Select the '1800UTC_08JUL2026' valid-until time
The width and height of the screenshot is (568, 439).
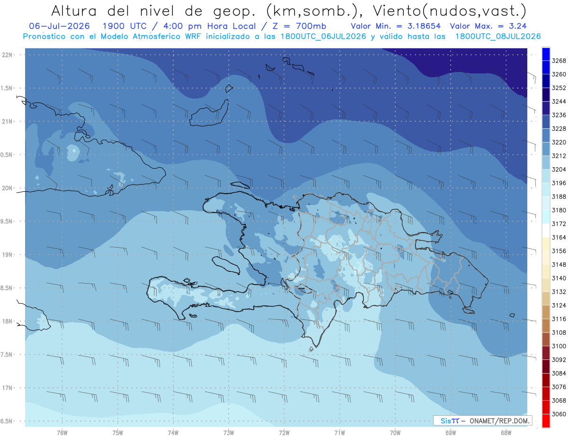[x=497, y=36]
